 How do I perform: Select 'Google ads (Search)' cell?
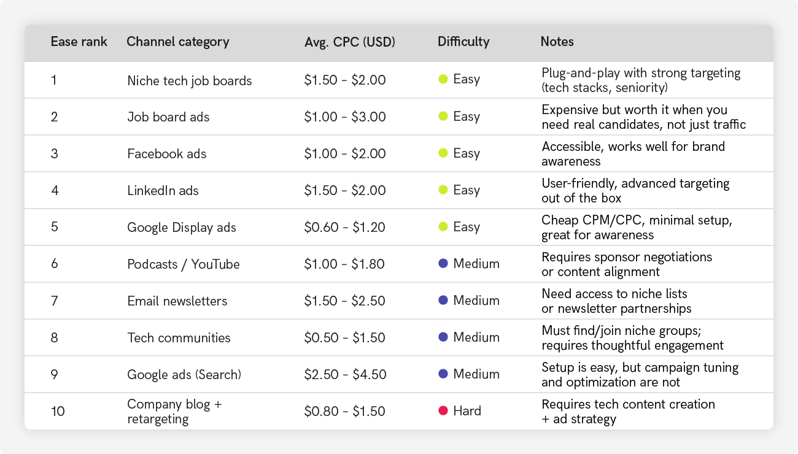tap(184, 375)
